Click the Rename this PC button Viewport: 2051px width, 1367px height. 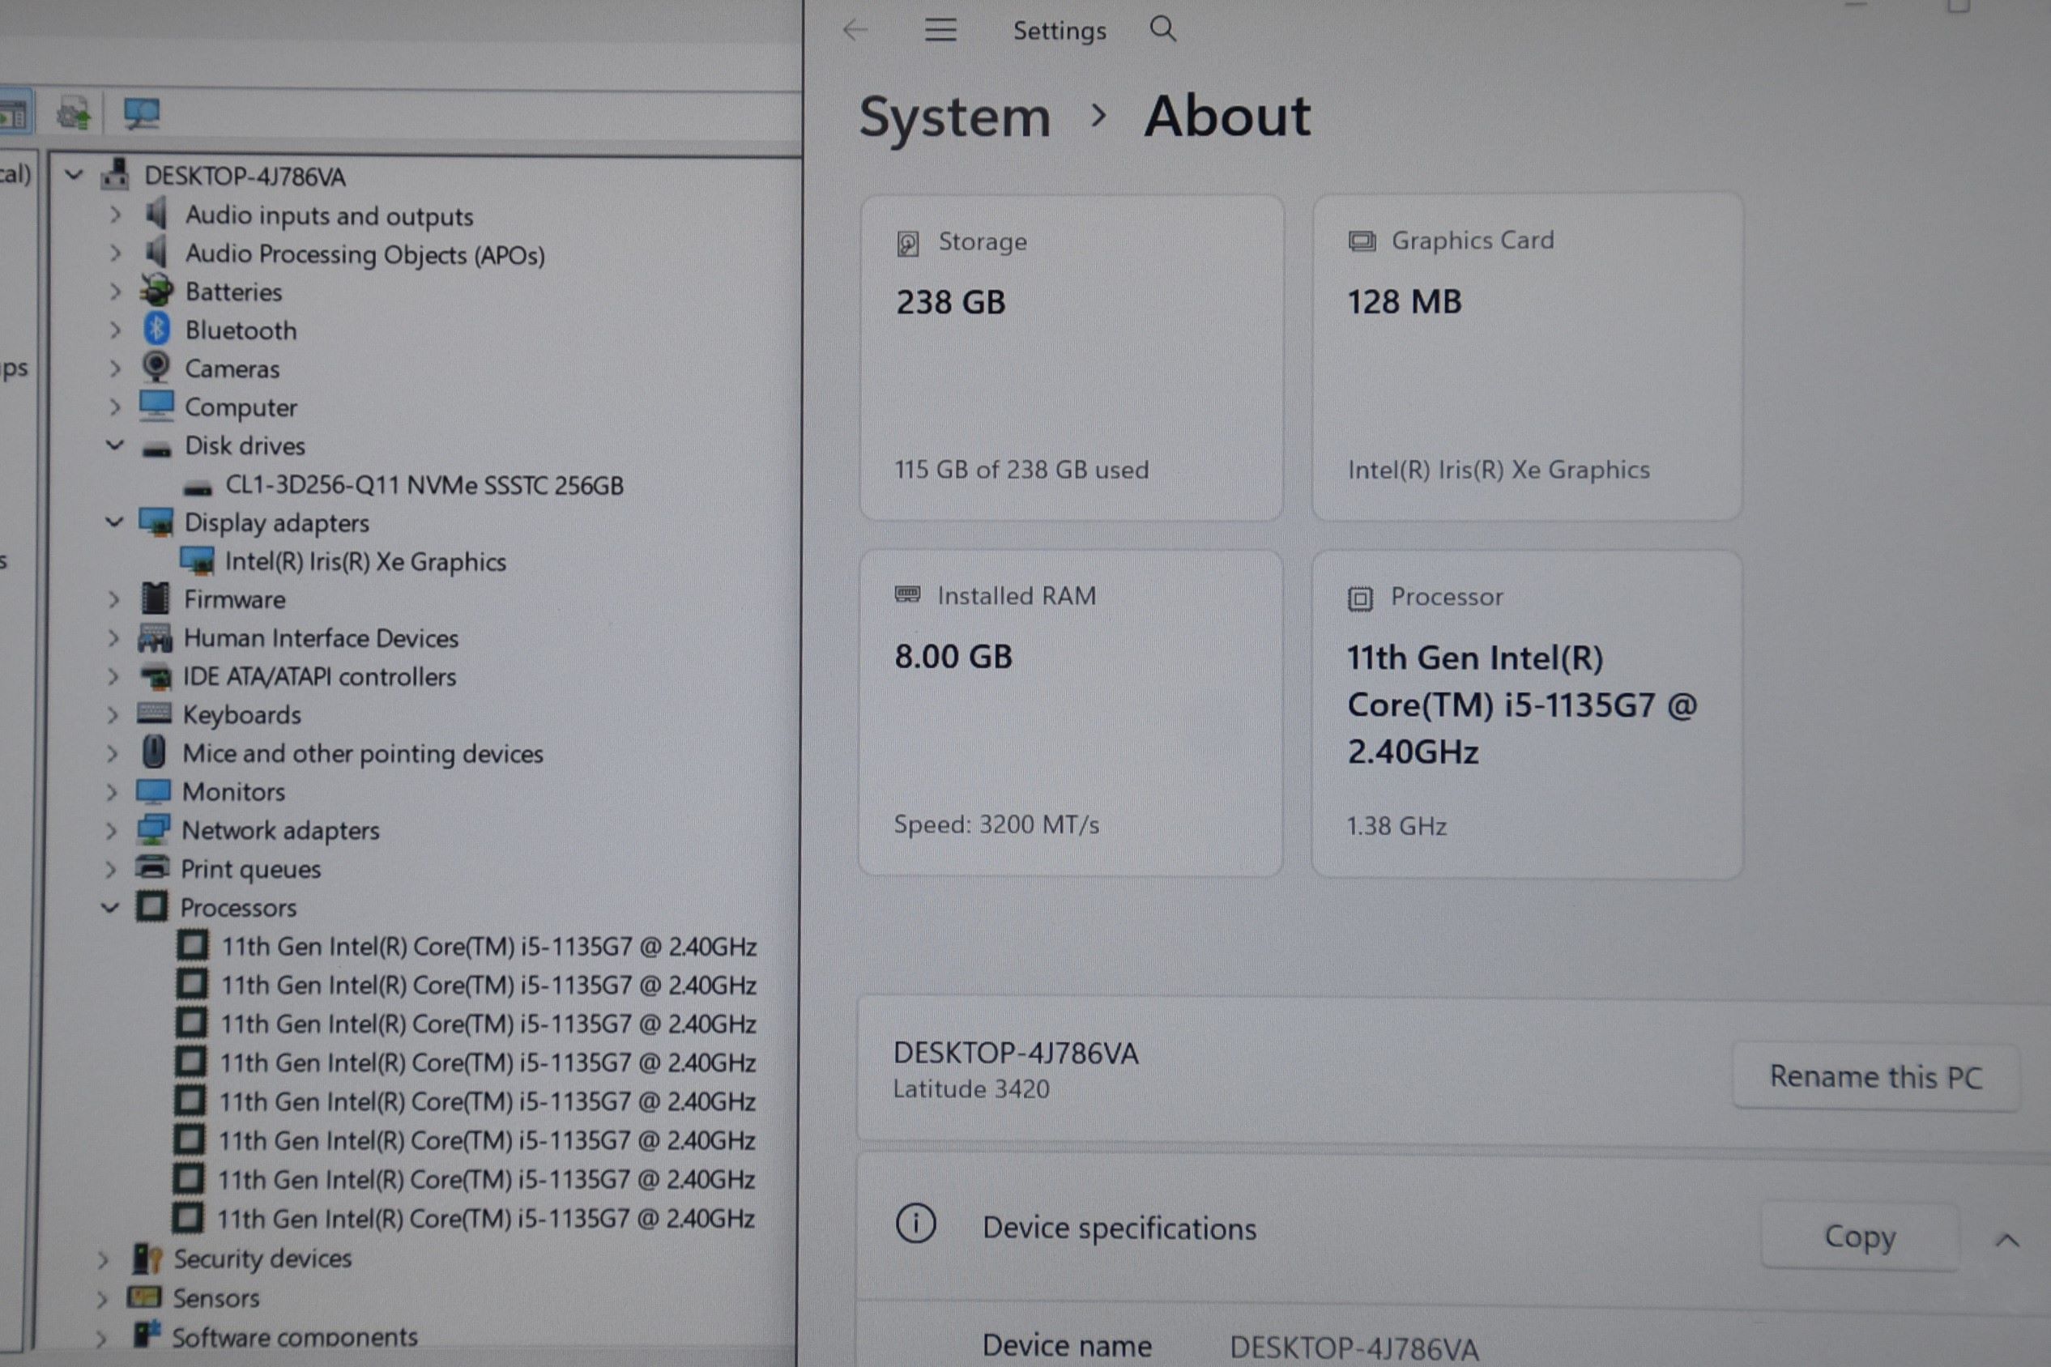pos(1875,1077)
